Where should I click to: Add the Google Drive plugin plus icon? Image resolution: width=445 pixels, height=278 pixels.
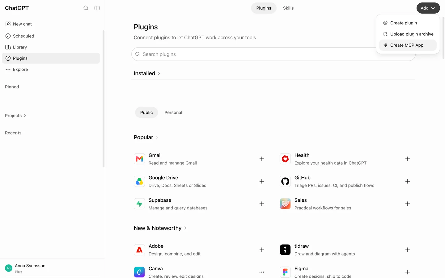(262, 181)
